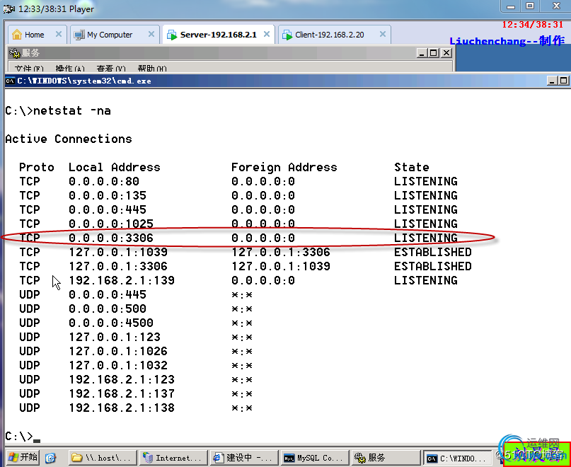Click foreign address 127.0.0.1:1039
This screenshot has height=467, width=571.
point(281,266)
